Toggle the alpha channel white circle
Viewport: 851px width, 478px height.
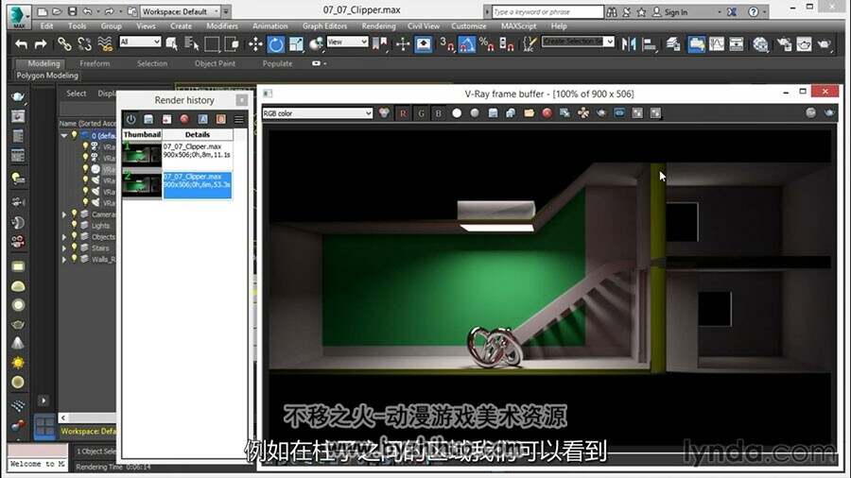point(457,112)
